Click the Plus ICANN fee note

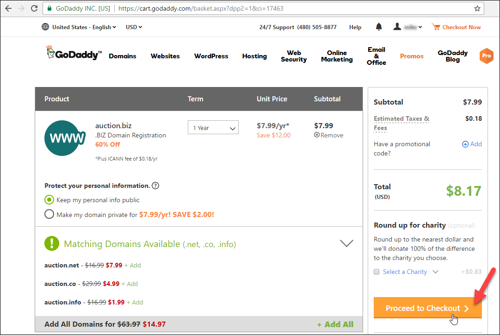coord(126,159)
